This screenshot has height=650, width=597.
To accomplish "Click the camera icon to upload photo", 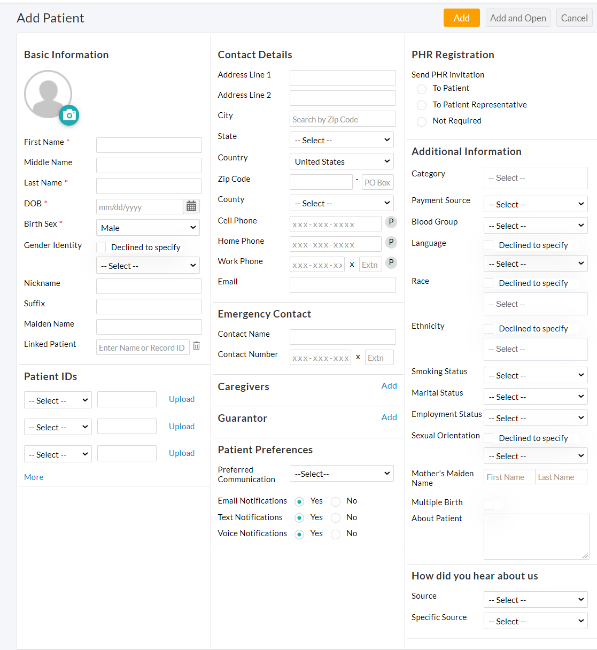I will click(69, 115).
